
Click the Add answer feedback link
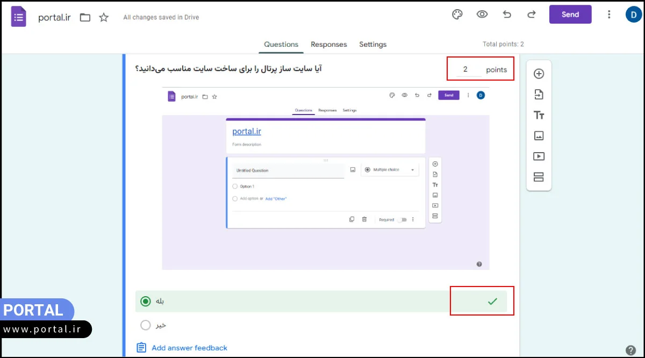[189, 347]
